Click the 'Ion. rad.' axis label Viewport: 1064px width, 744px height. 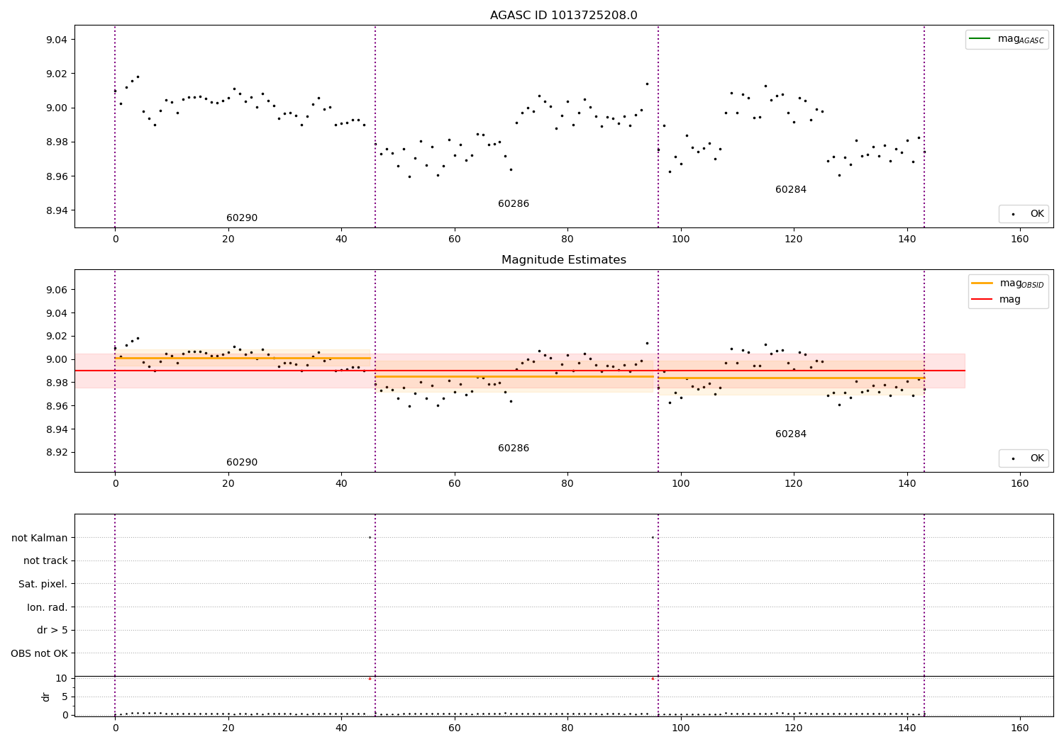tap(48, 608)
